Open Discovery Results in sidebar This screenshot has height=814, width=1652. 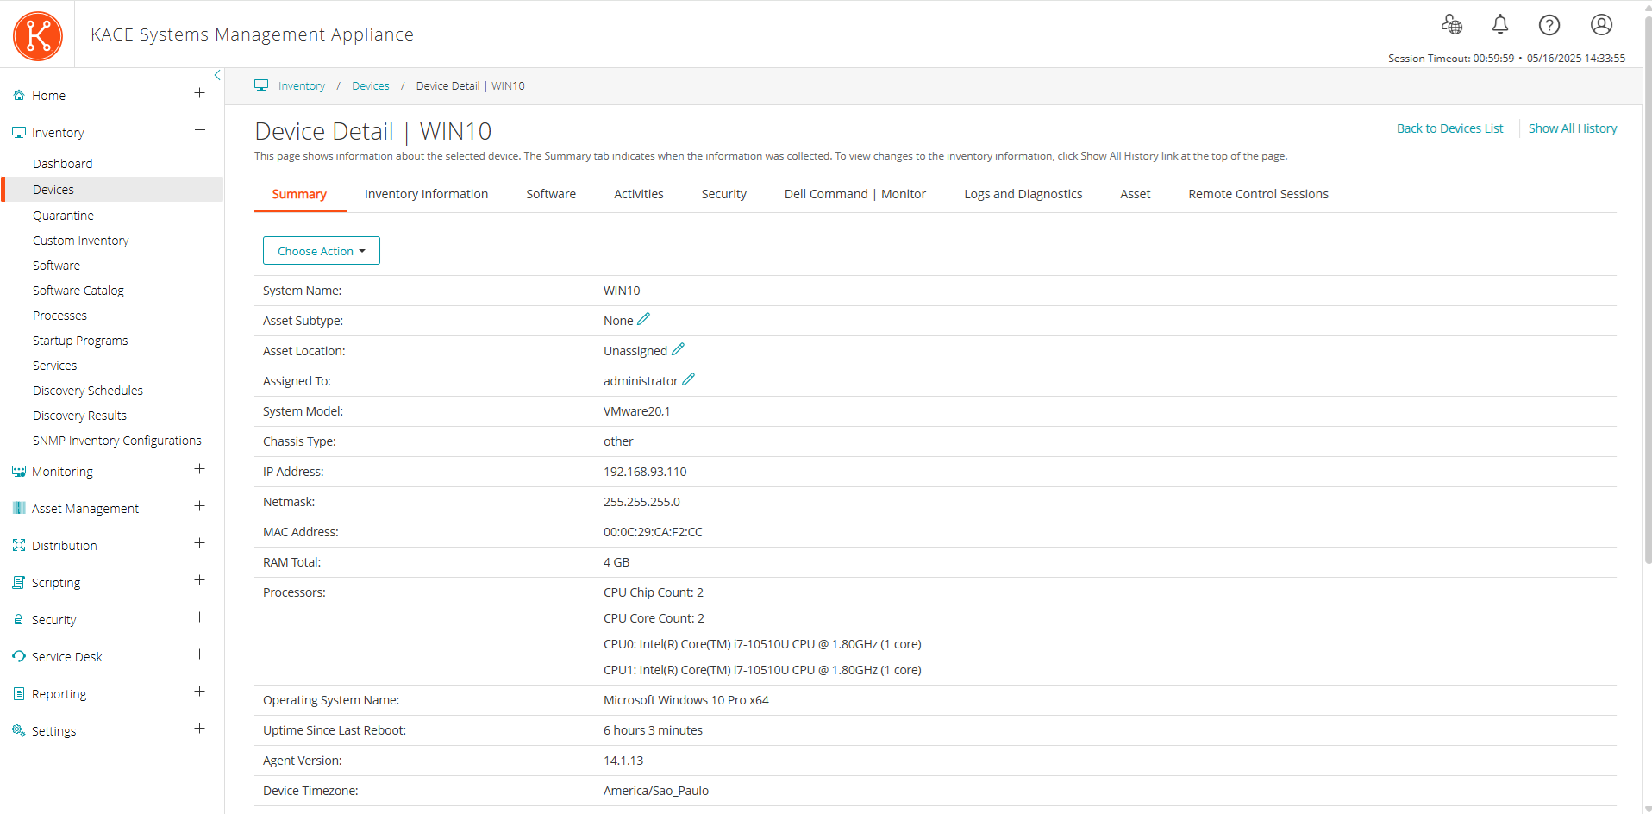coord(79,416)
